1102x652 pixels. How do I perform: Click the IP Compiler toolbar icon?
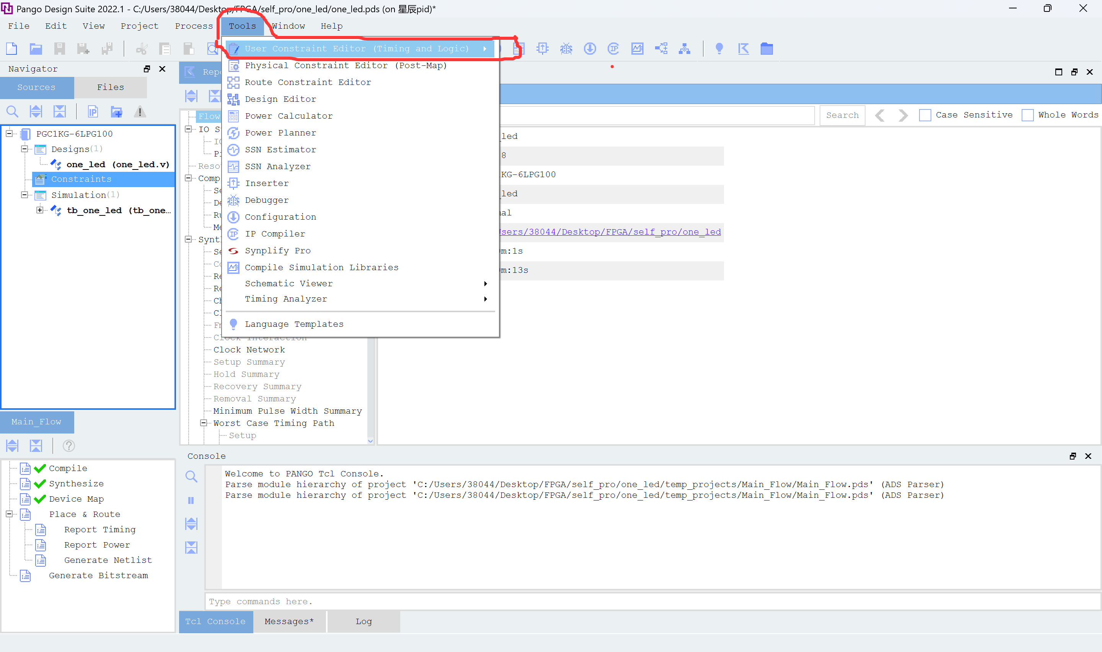pos(613,48)
